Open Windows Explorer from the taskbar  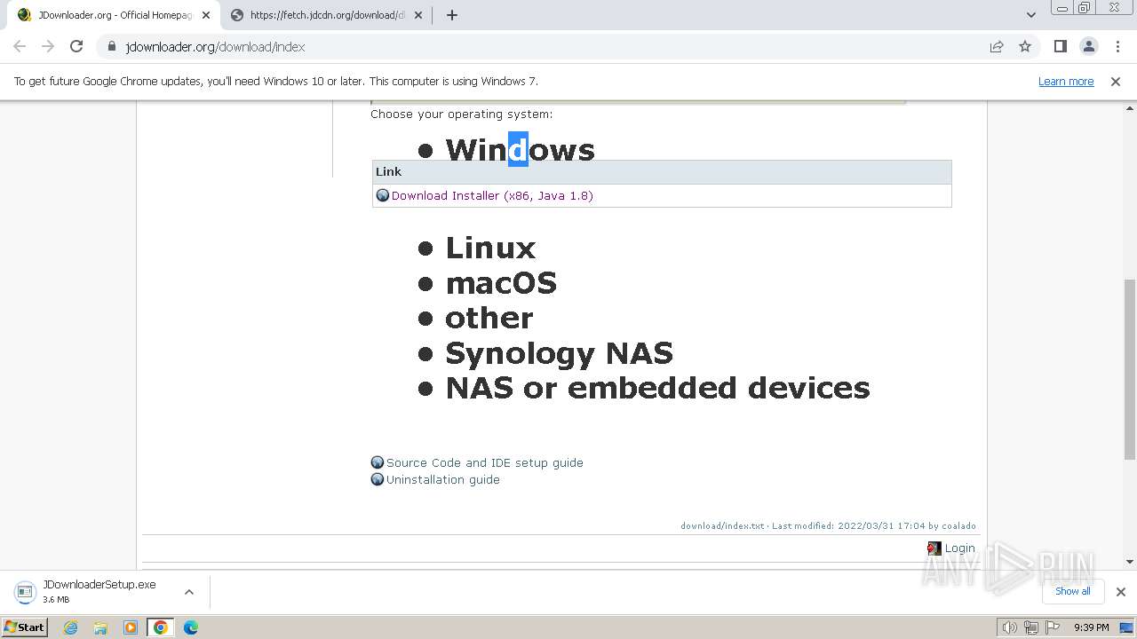tap(100, 627)
